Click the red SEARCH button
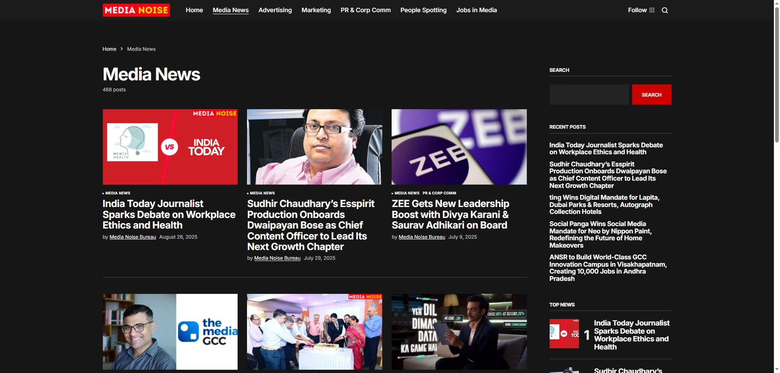 click(x=652, y=95)
